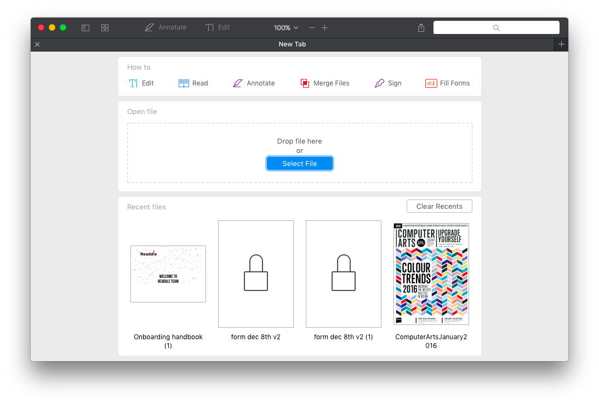Open a new tab with the plus button
Image resolution: width=599 pixels, height=405 pixels.
point(561,44)
